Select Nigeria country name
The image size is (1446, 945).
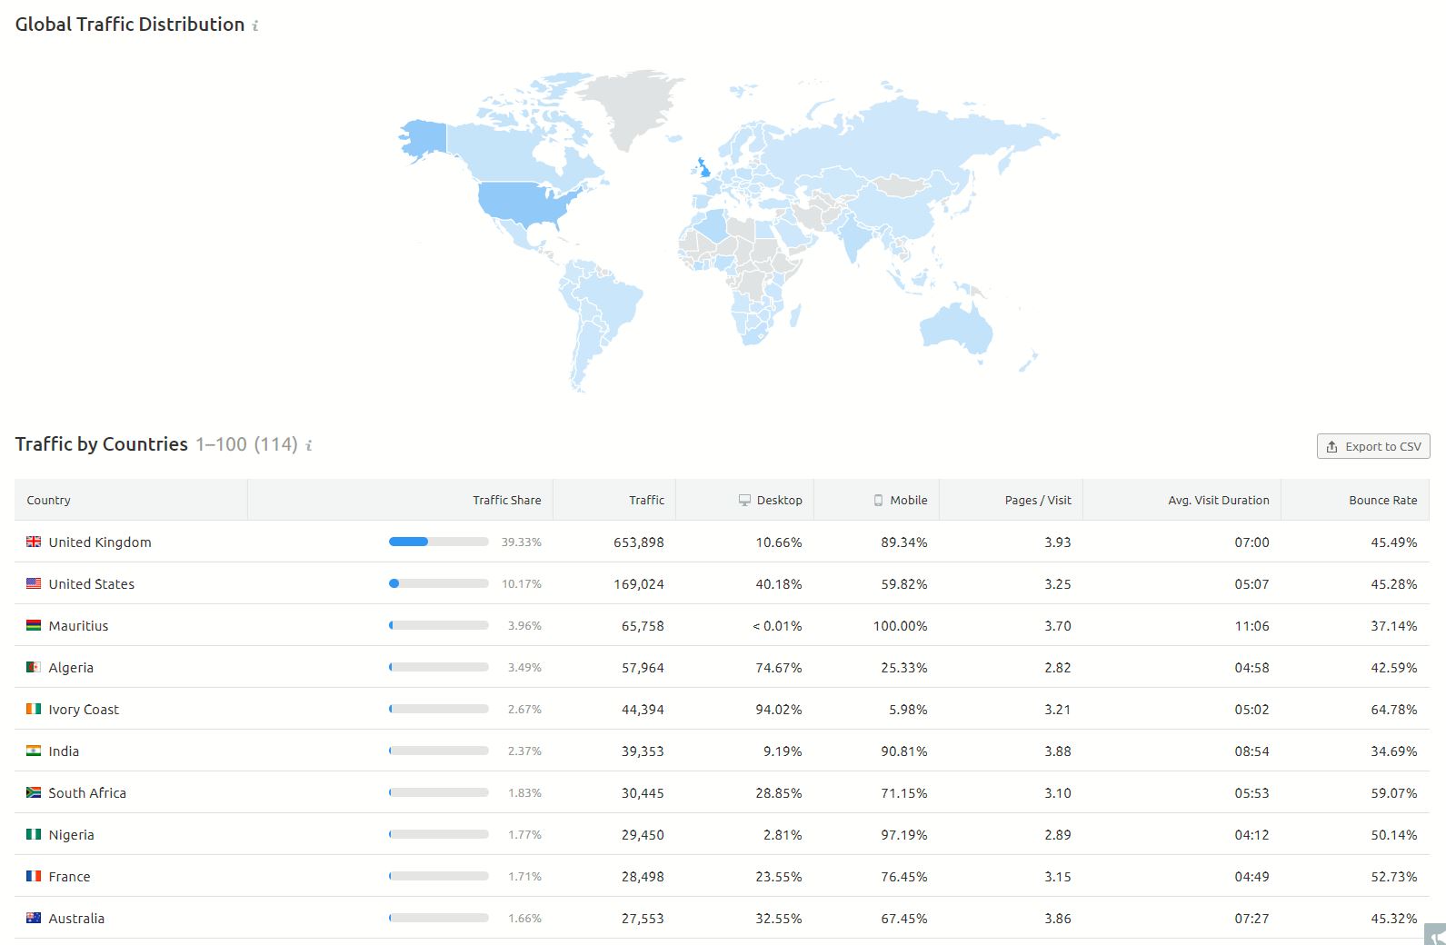pyautogui.click(x=71, y=835)
